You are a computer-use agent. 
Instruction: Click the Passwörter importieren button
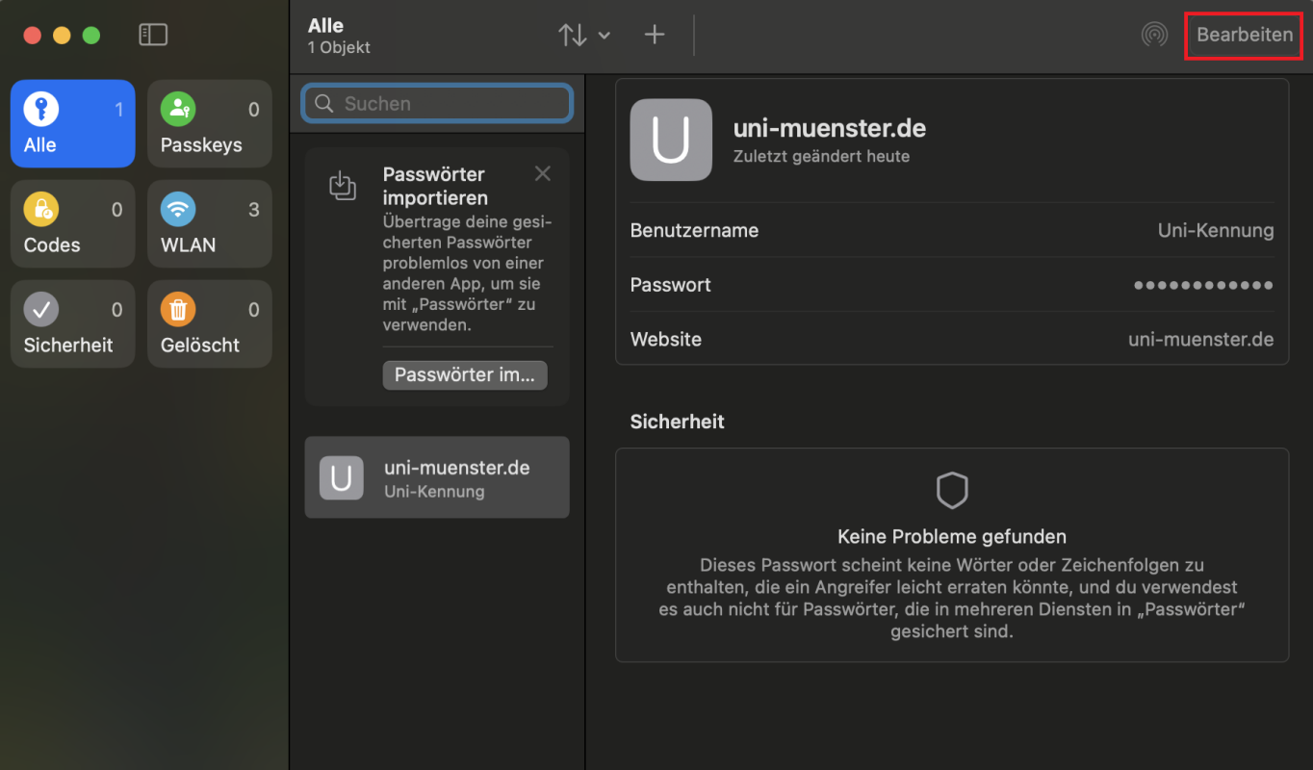[465, 375]
